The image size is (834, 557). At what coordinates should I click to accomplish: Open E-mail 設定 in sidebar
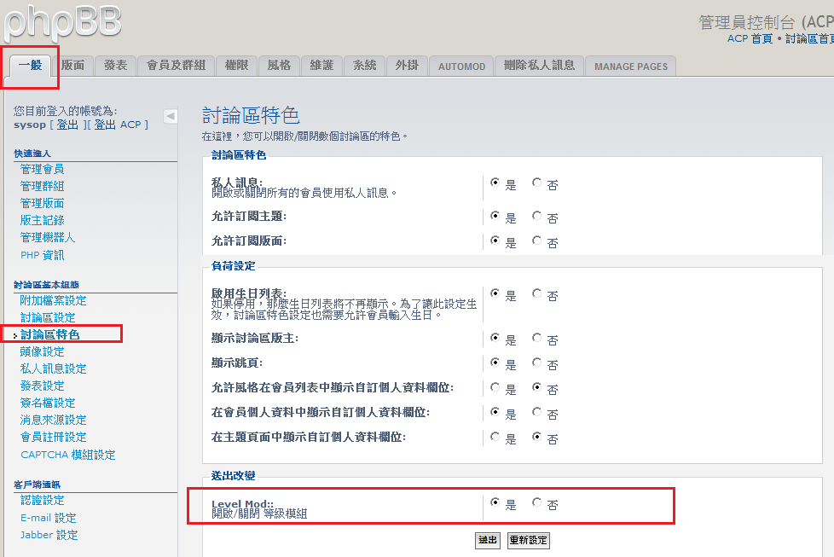click(x=48, y=518)
